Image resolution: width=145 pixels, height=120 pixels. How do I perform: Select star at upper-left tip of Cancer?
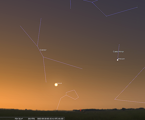click(20, 26)
